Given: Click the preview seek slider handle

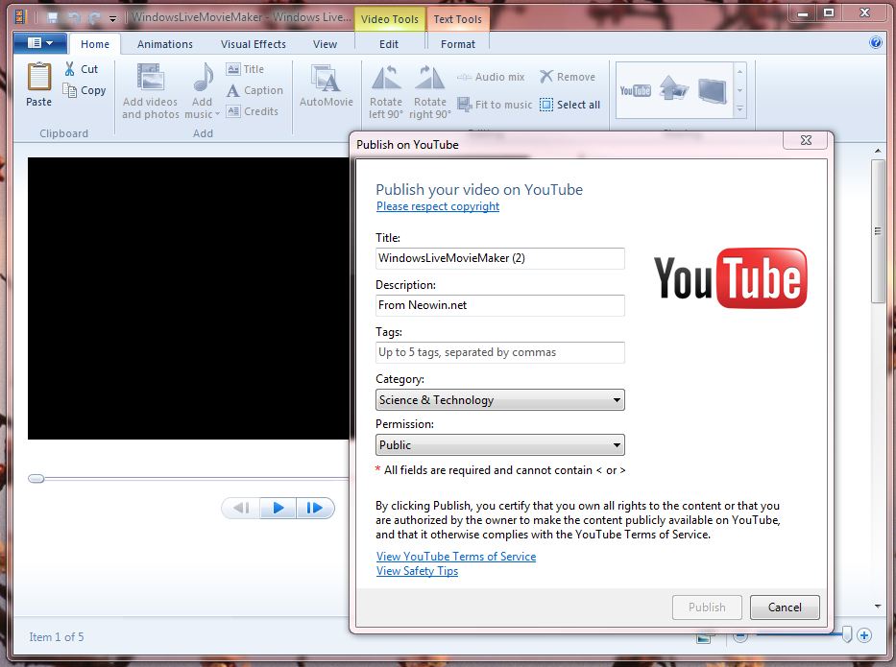Looking at the screenshot, I should point(36,479).
